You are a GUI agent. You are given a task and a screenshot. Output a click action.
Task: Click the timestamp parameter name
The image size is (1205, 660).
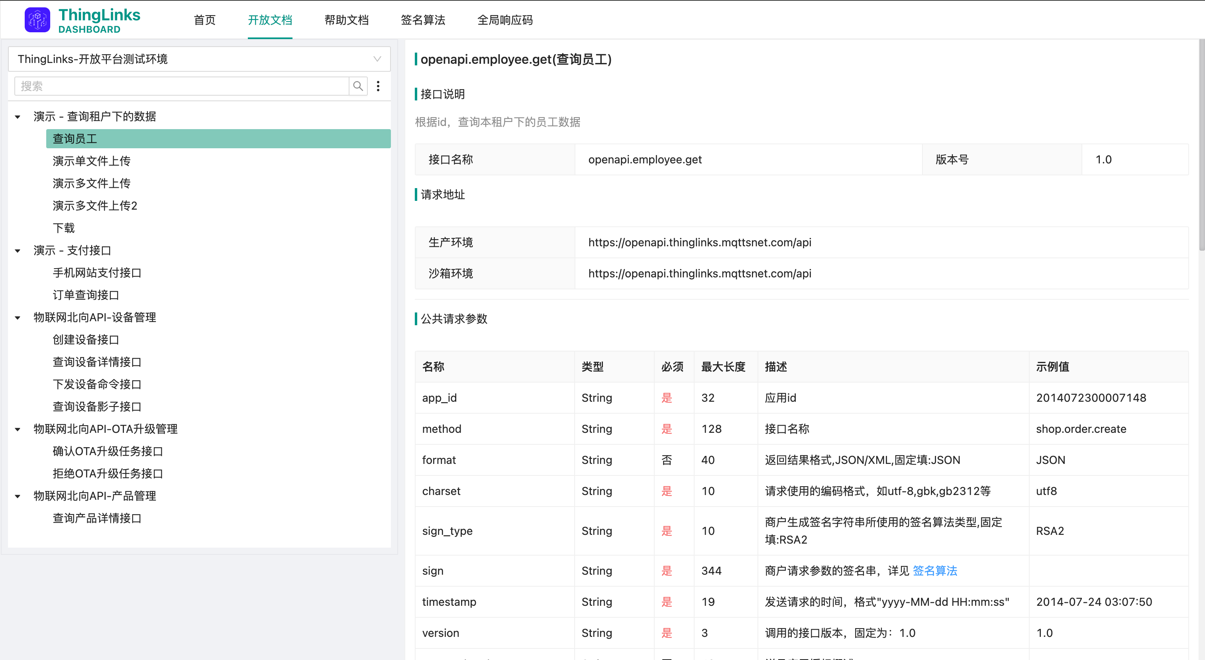pos(449,602)
